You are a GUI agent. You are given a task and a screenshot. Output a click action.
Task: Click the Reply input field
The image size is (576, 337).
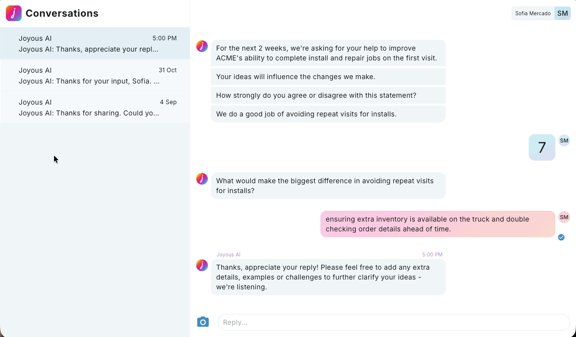pos(393,322)
